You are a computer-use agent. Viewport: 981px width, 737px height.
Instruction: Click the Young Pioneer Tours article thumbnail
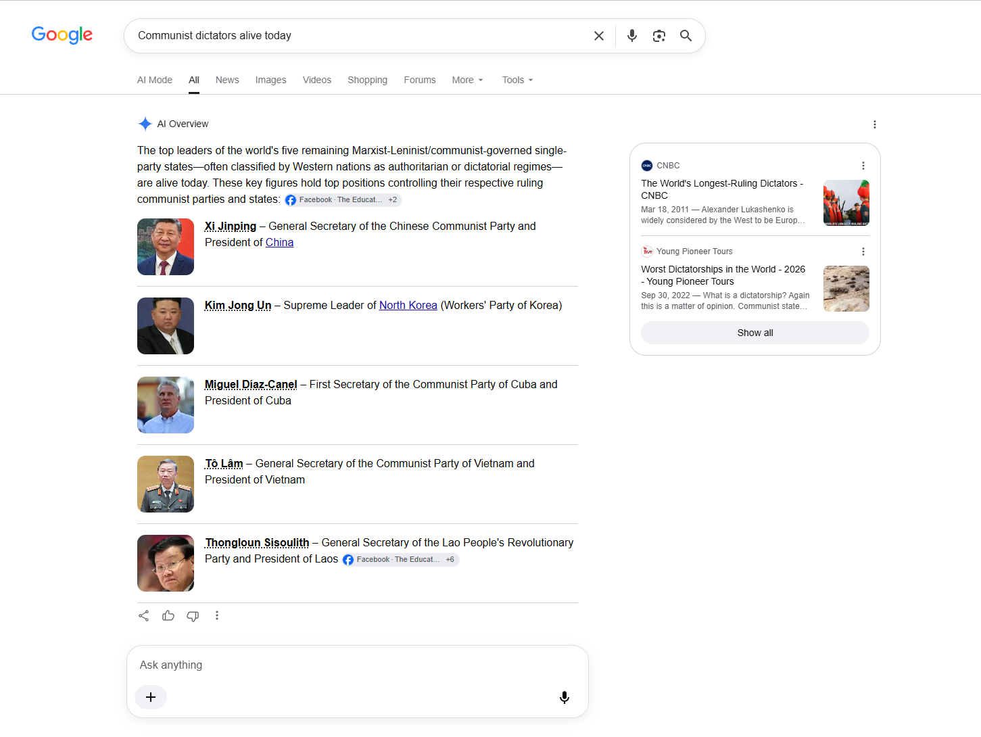(x=846, y=289)
